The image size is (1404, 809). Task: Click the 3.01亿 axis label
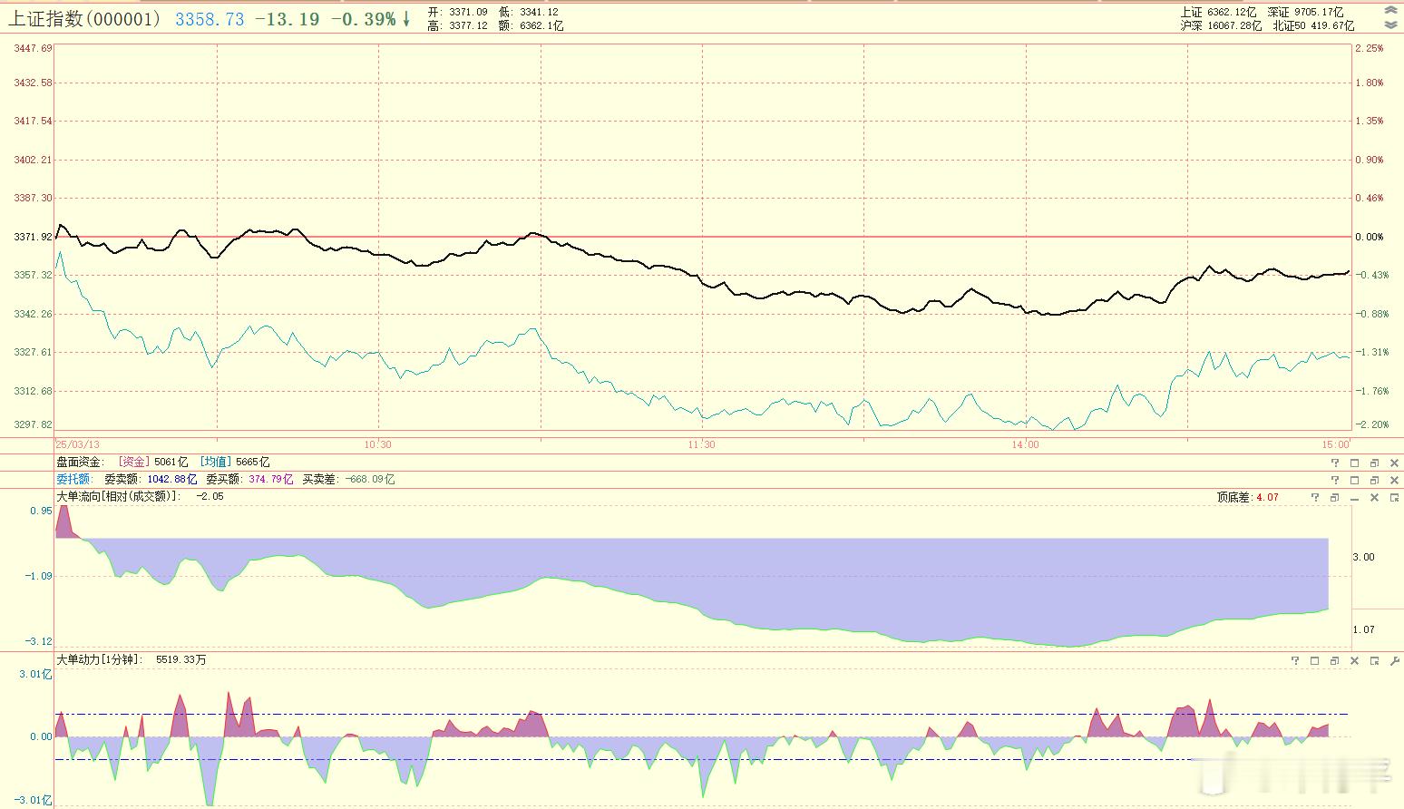click(35, 674)
